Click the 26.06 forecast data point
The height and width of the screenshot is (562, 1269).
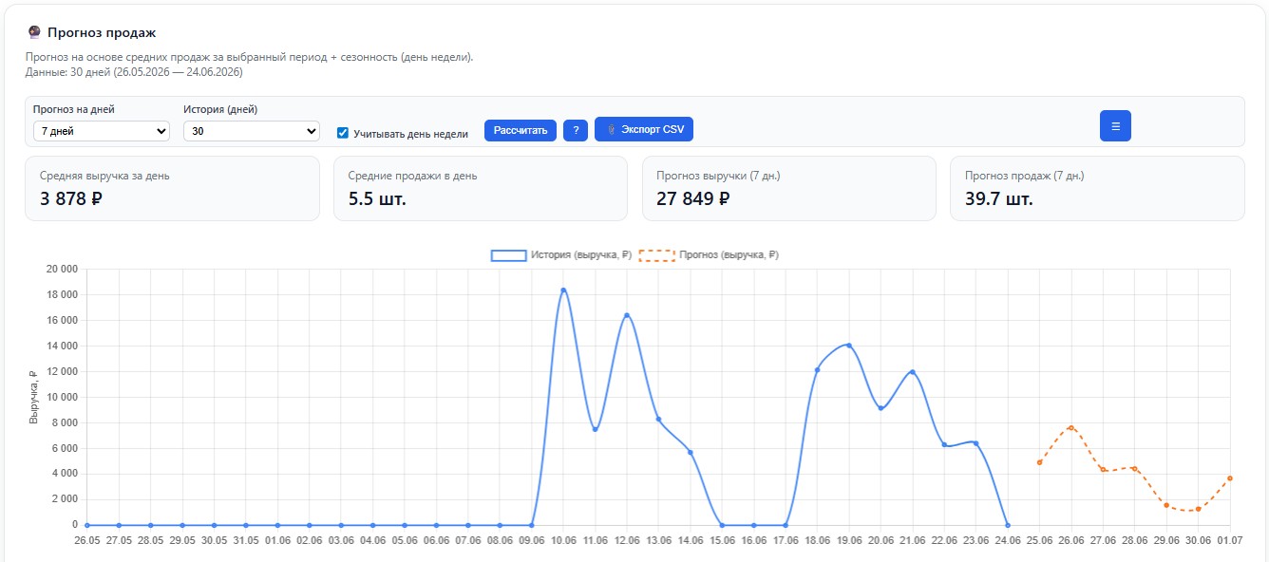[x=1071, y=427]
